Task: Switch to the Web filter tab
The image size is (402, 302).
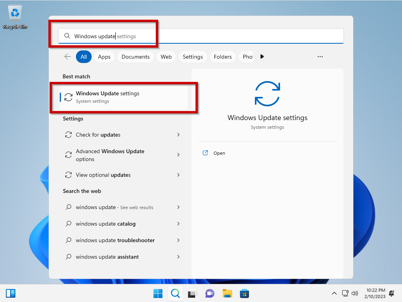Action: click(x=166, y=57)
